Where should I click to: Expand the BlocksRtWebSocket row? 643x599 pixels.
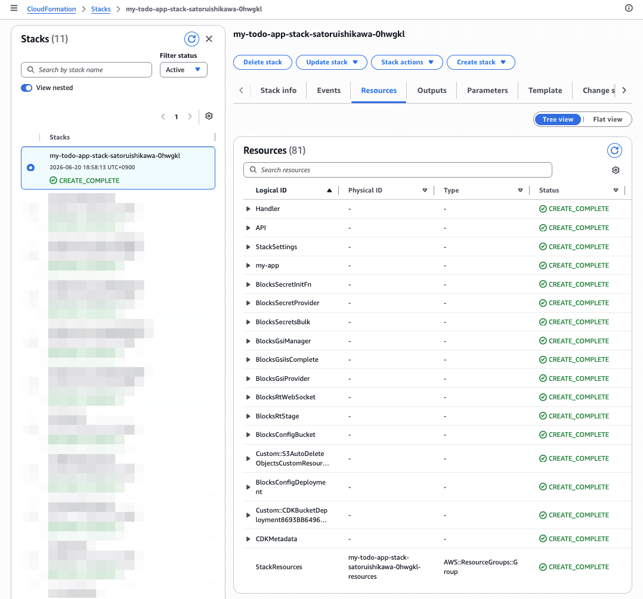click(248, 397)
